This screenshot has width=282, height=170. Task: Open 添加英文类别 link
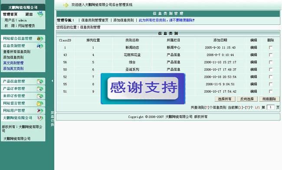13,69
